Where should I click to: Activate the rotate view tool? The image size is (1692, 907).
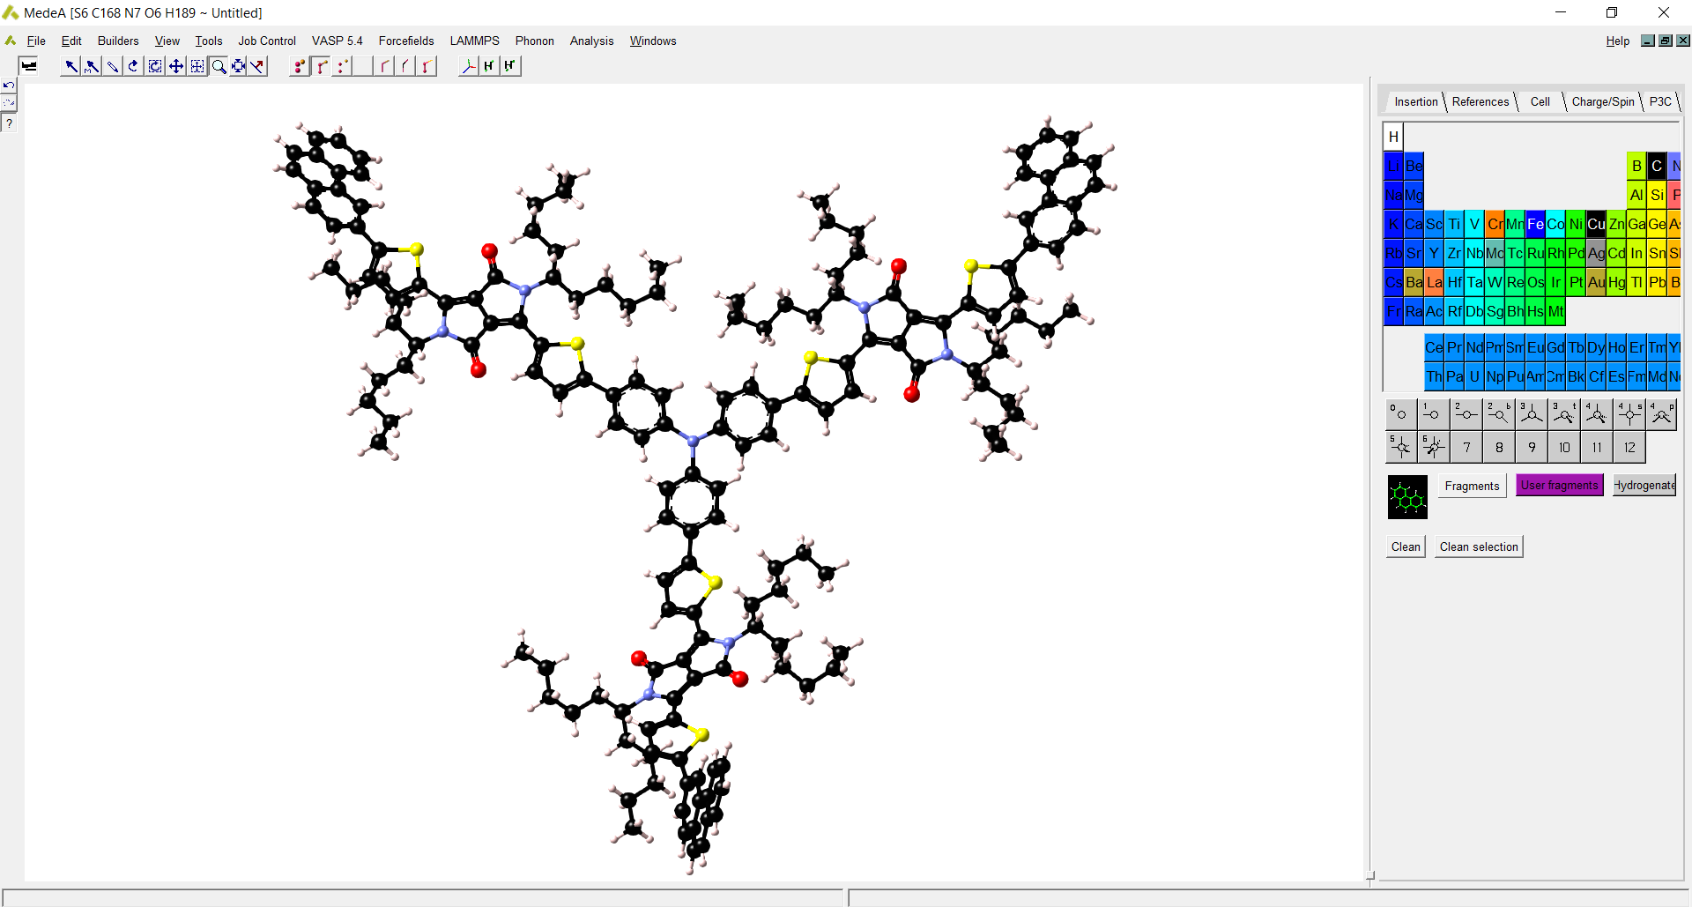click(x=132, y=66)
